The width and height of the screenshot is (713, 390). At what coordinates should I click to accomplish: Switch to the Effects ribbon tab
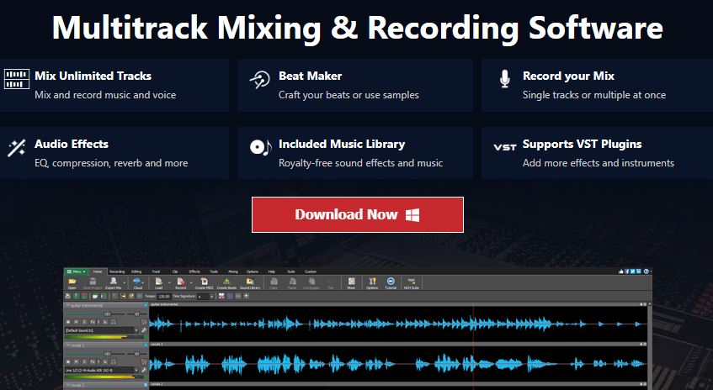[194, 271]
